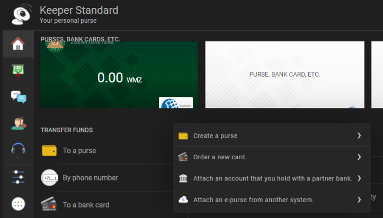Select Create a purse menu entry
Viewport: 383px width, 218px height.
(x=215, y=136)
